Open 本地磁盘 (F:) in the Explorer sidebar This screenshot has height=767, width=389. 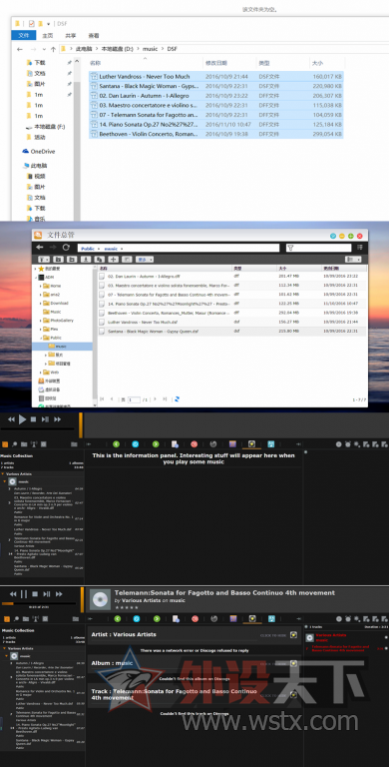tap(46, 127)
